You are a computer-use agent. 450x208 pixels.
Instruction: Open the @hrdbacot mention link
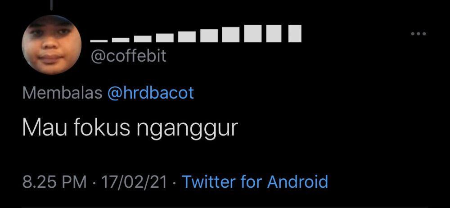pos(151,93)
